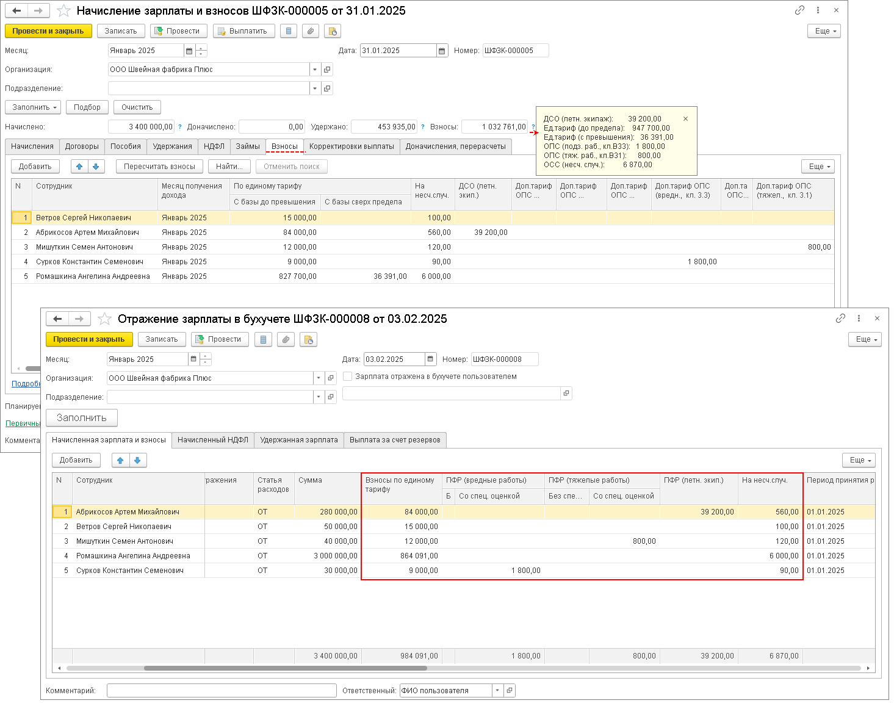This screenshot has height=703, width=894.
Task: Go back in the Начисление зарплаты window
Action: coord(16,10)
